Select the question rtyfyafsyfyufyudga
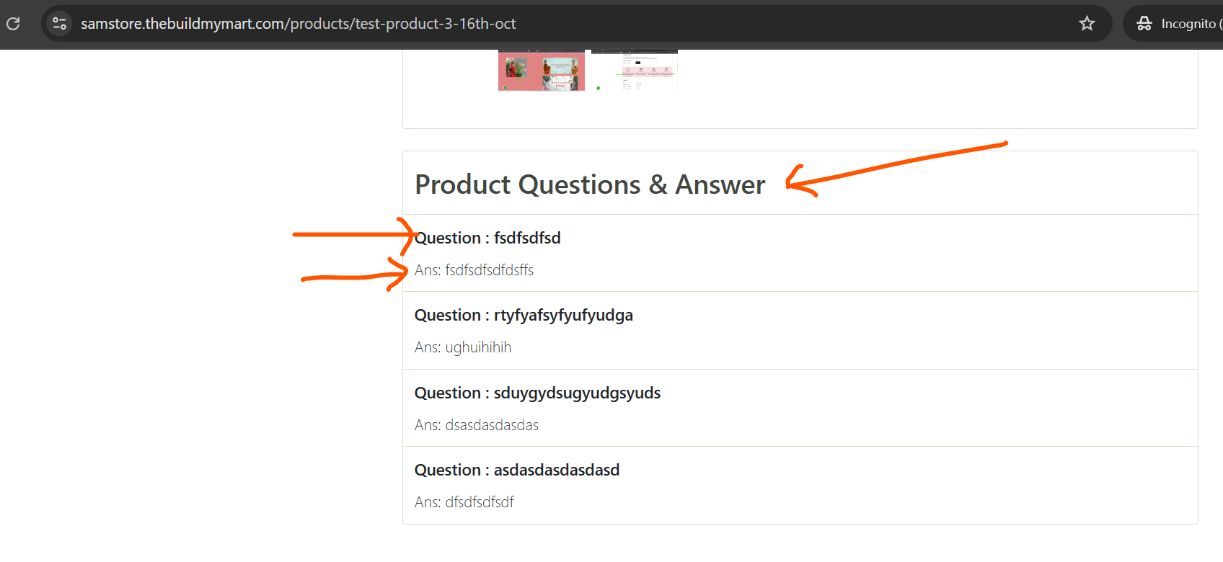This screenshot has height=562, width=1223. click(524, 315)
